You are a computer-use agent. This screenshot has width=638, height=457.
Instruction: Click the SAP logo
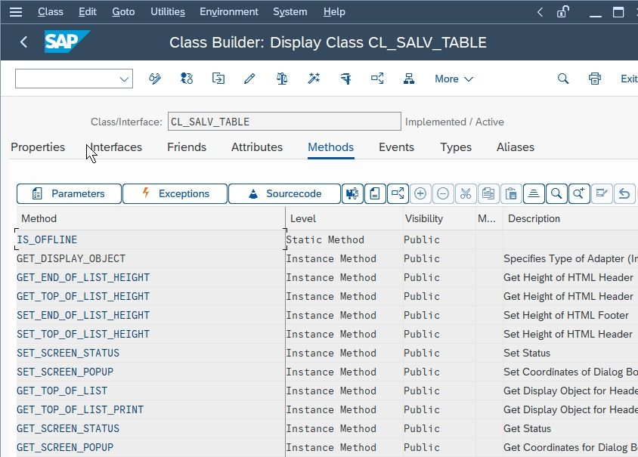pos(67,42)
